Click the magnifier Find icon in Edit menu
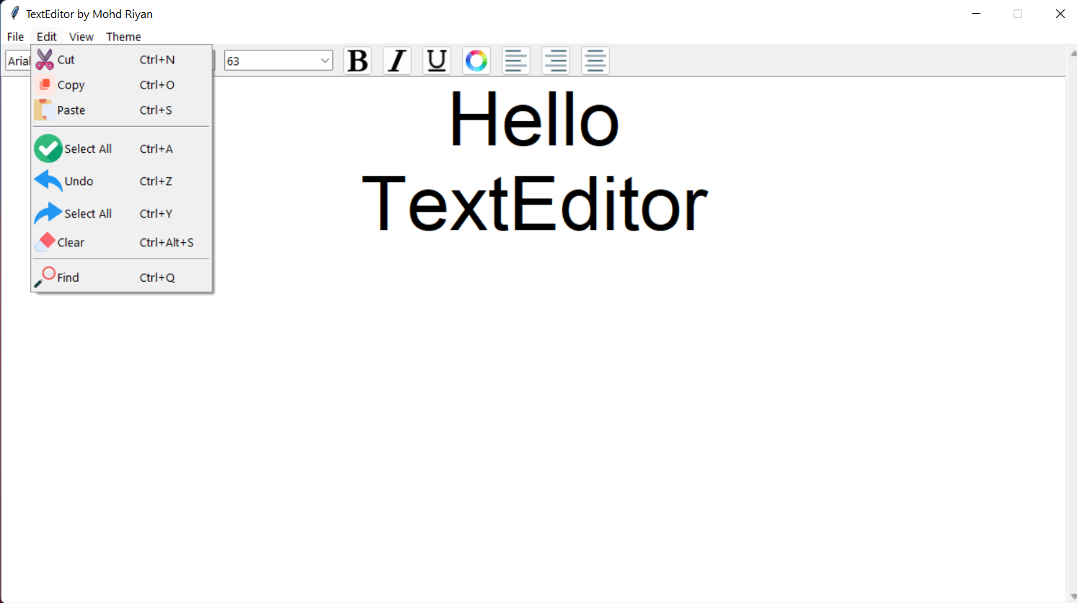Screen dimensions: 1077x603 (x=47, y=277)
